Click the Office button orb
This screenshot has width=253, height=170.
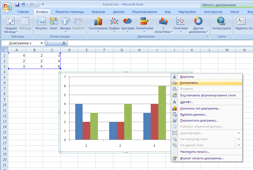coord(7,7)
